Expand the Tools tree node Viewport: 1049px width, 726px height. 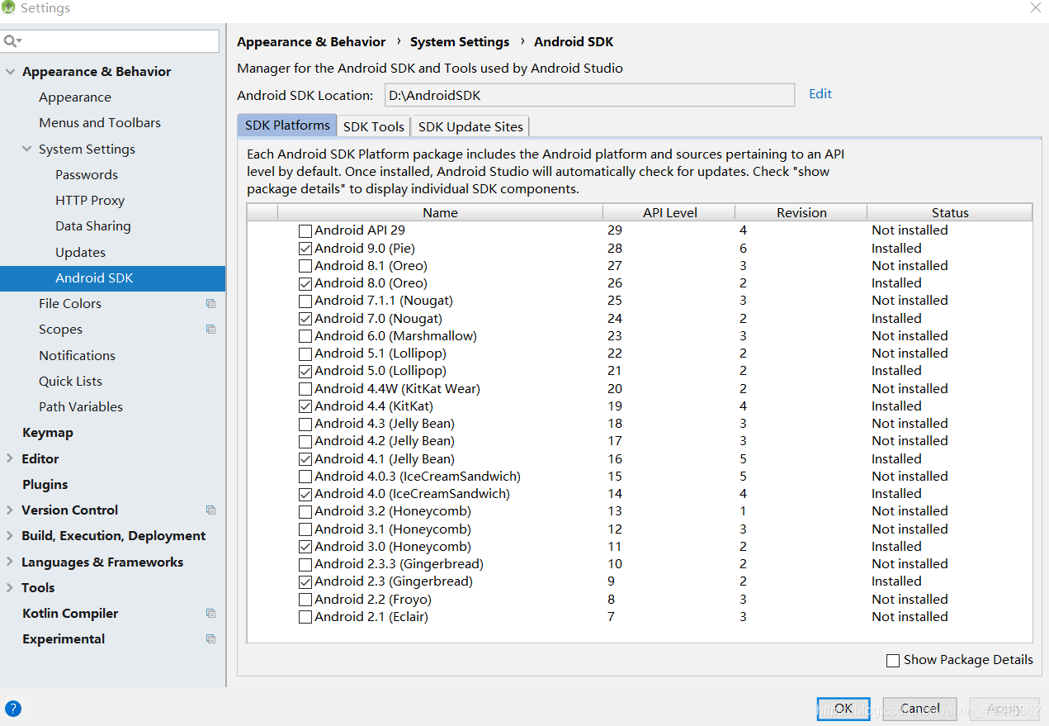10,588
